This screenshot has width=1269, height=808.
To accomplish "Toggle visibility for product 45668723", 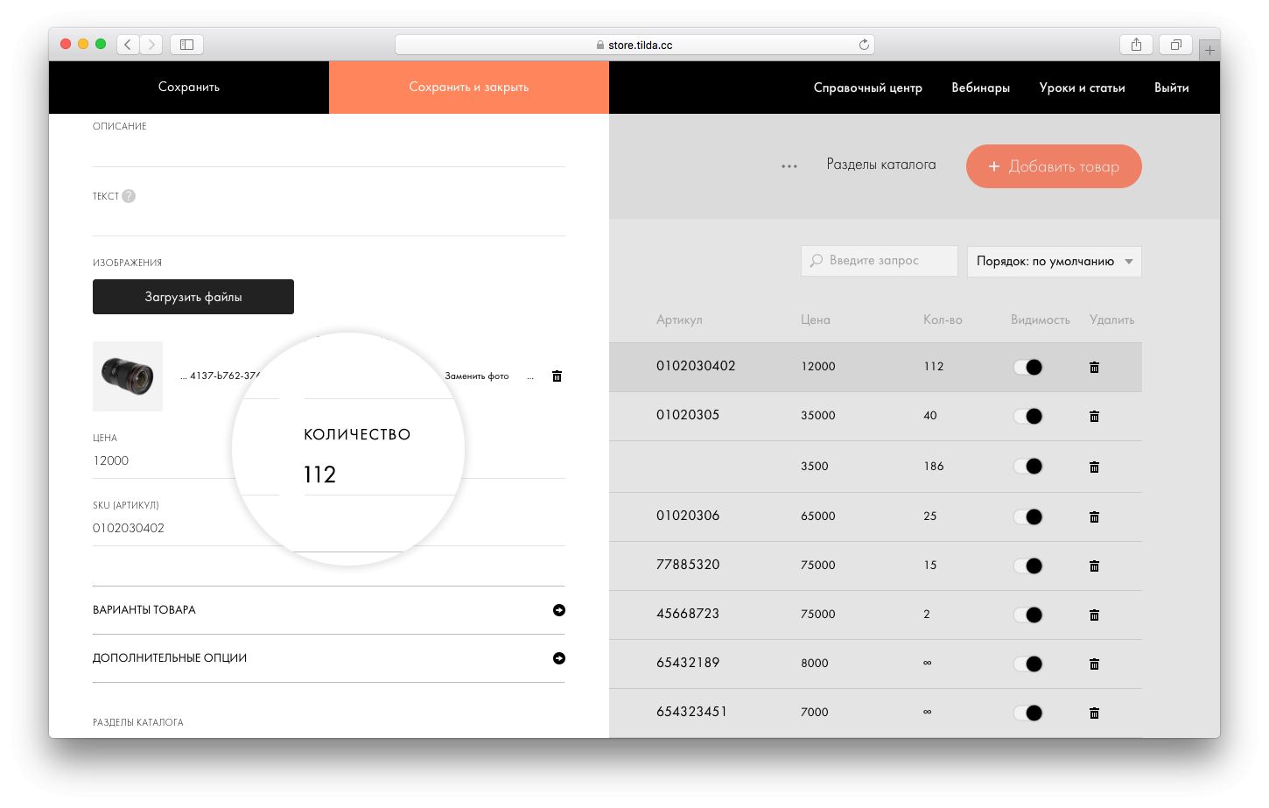I will pos(1028,615).
